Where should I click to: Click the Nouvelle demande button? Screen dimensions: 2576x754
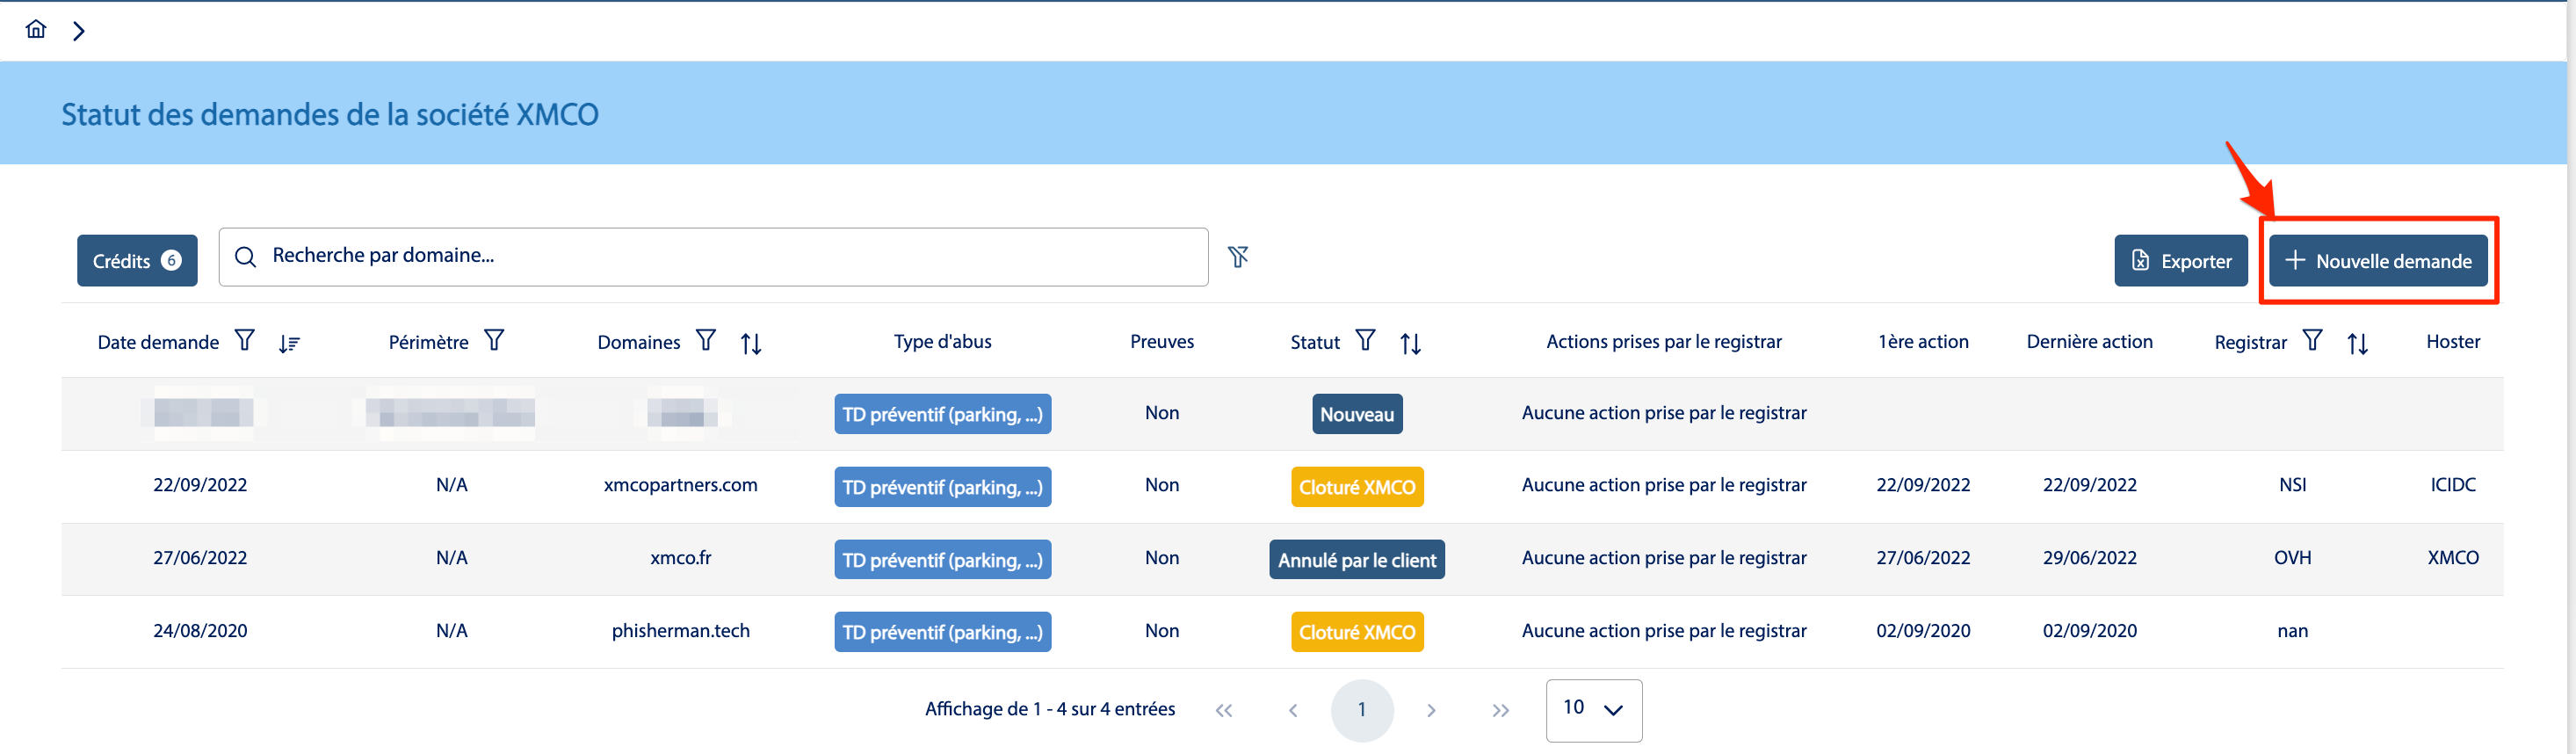tap(2377, 261)
